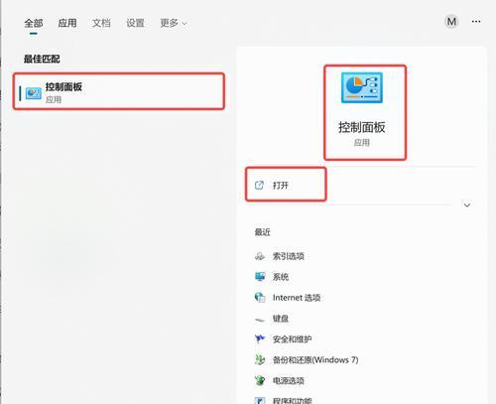Click the M user account avatar
This screenshot has height=404, width=496.
tap(451, 22)
